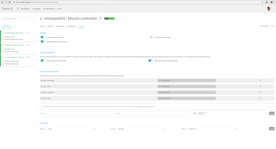Click the Travis CI logo

point(7,8)
